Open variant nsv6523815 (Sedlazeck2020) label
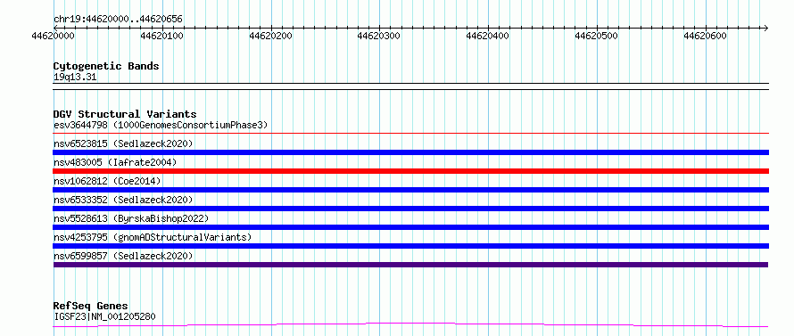Image resolution: width=794 pixels, height=336 pixels. [x=123, y=143]
